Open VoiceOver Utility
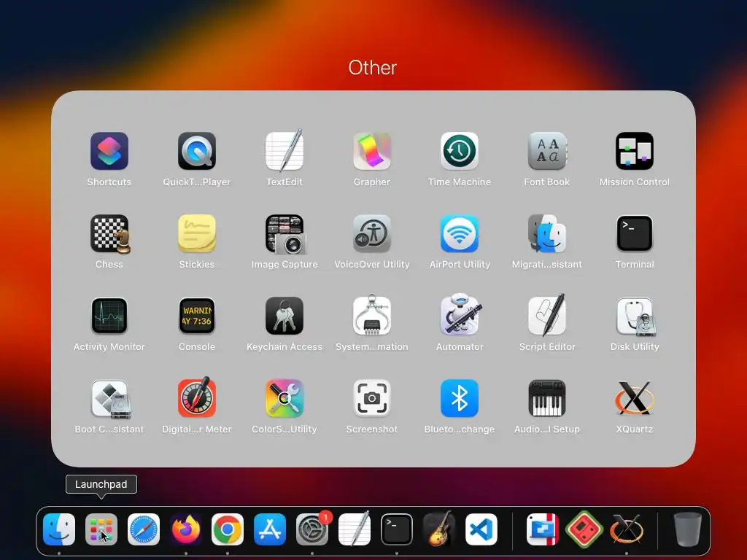The width and height of the screenshot is (747, 560). (x=372, y=234)
